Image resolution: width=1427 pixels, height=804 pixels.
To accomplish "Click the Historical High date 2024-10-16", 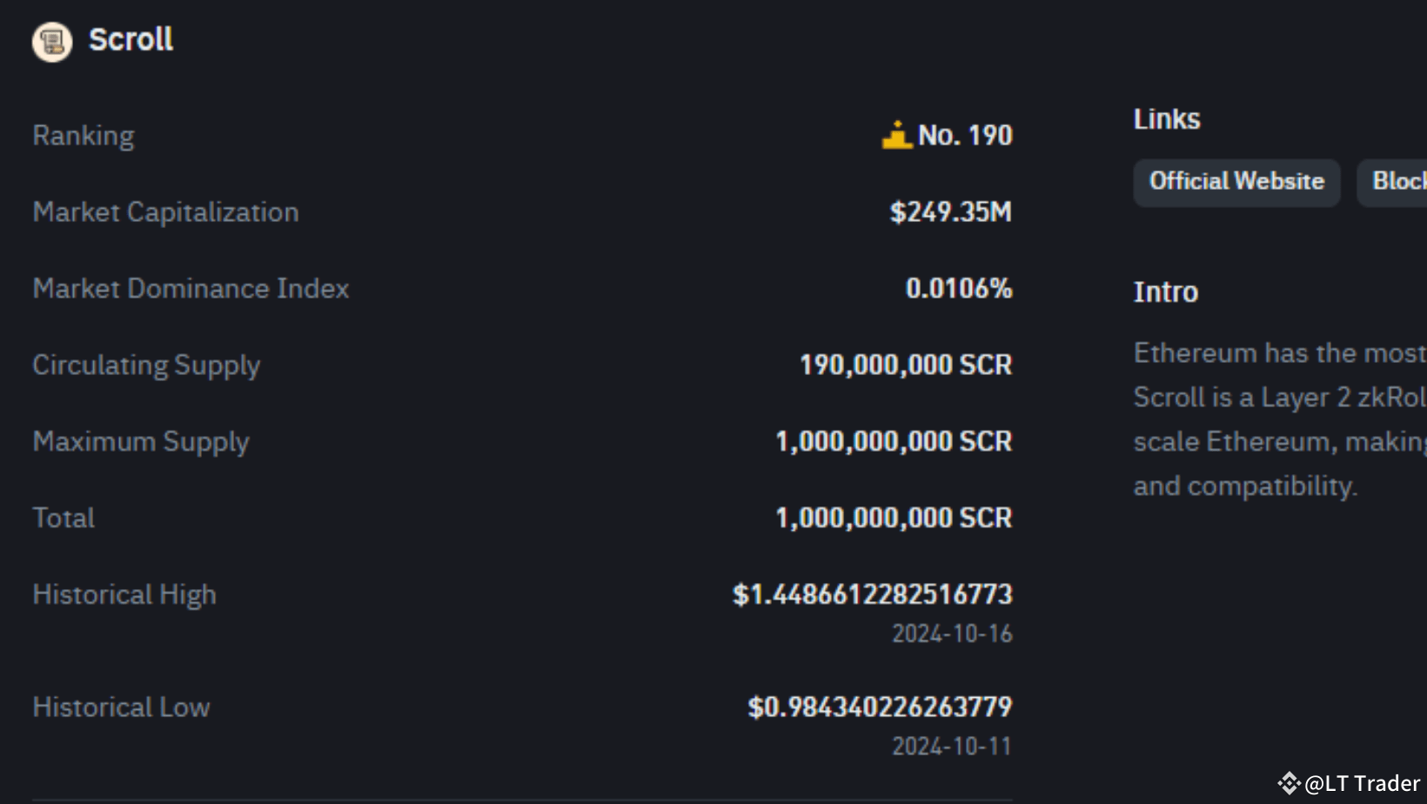I will [954, 634].
